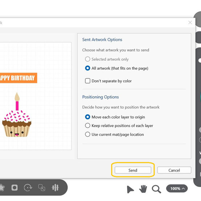201x201 pixels.
Task: Close the send artwork dialog
Action: pos(190,22)
